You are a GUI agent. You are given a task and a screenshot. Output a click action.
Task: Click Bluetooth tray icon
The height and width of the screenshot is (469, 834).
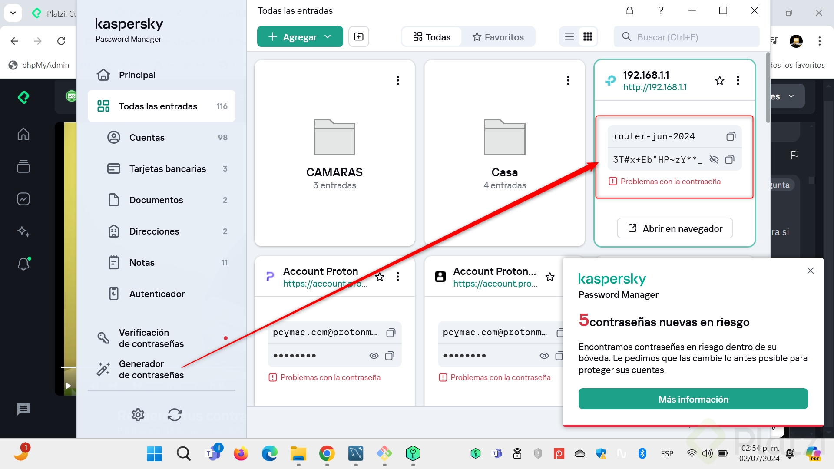pos(642,453)
